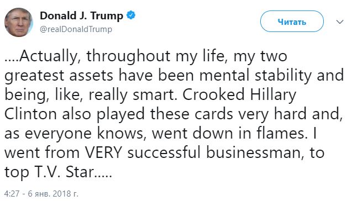Image resolution: width=357 pixels, height=201 pixels.
Task: Follow the account with the Читать button
Action: (292, 22)
